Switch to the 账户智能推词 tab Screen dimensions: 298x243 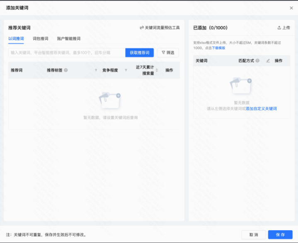pyautogui.click(x=69, y=38)
